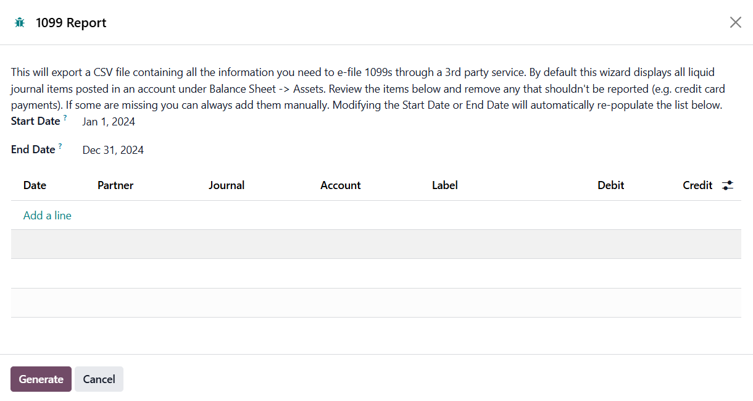Image resolution: width=753 pixels, height=401 pixels.
Task: Open the debug tools bug icon
Action: (x=20, y=23)
